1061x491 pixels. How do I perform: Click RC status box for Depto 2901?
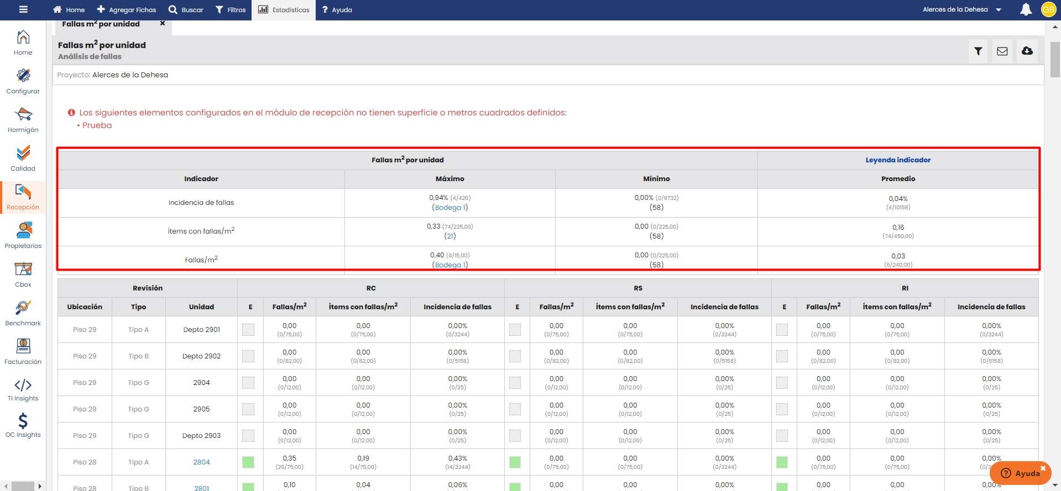tap(248, 330)
